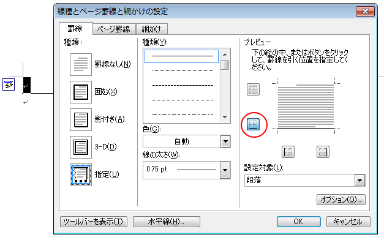
Task: Click the 罫線なし(N) label text
Action: point(113,64)
